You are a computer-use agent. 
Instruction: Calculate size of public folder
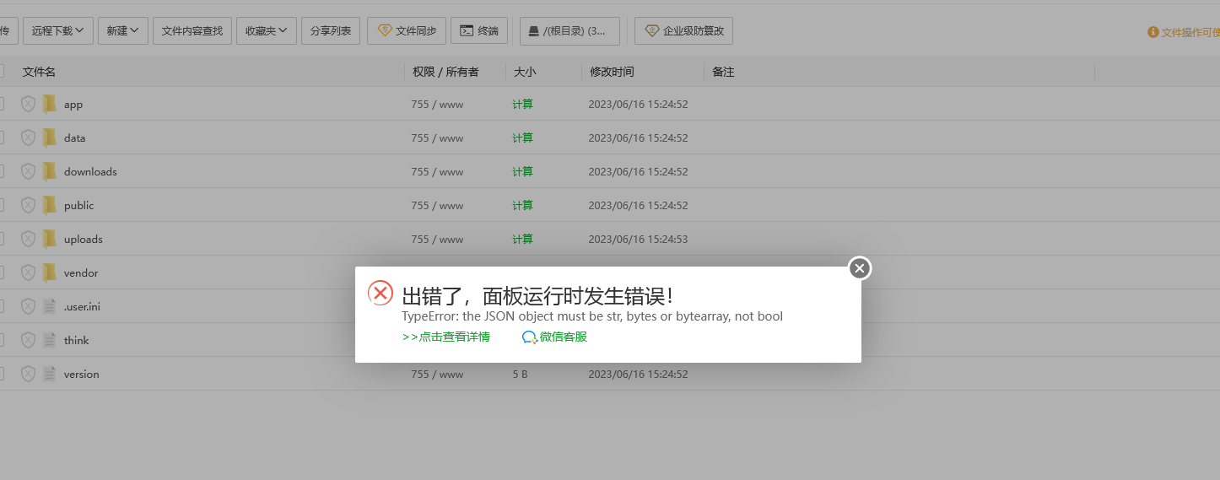tap(522, 206)
